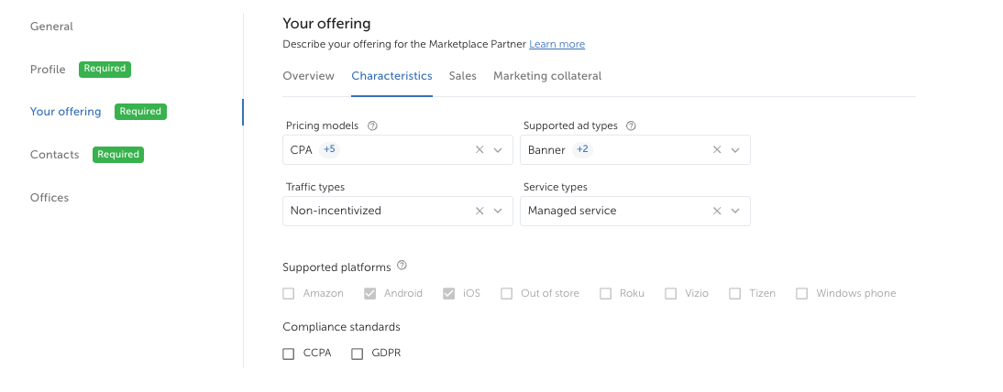
Task: Clear the Non-incentivized traffic type value
Action: coord(479,211)
